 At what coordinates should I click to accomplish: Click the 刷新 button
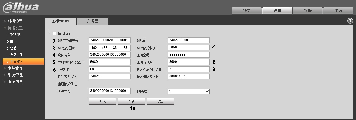pyautogui.click(x=131, y=101)
